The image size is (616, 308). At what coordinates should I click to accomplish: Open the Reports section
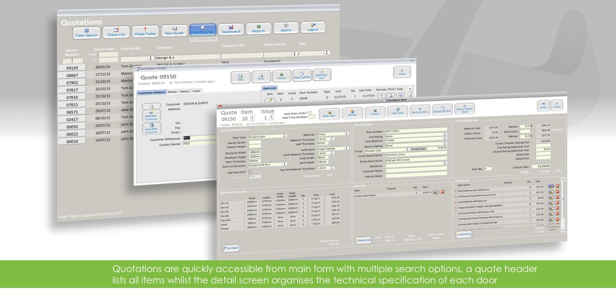coord(258,29)
